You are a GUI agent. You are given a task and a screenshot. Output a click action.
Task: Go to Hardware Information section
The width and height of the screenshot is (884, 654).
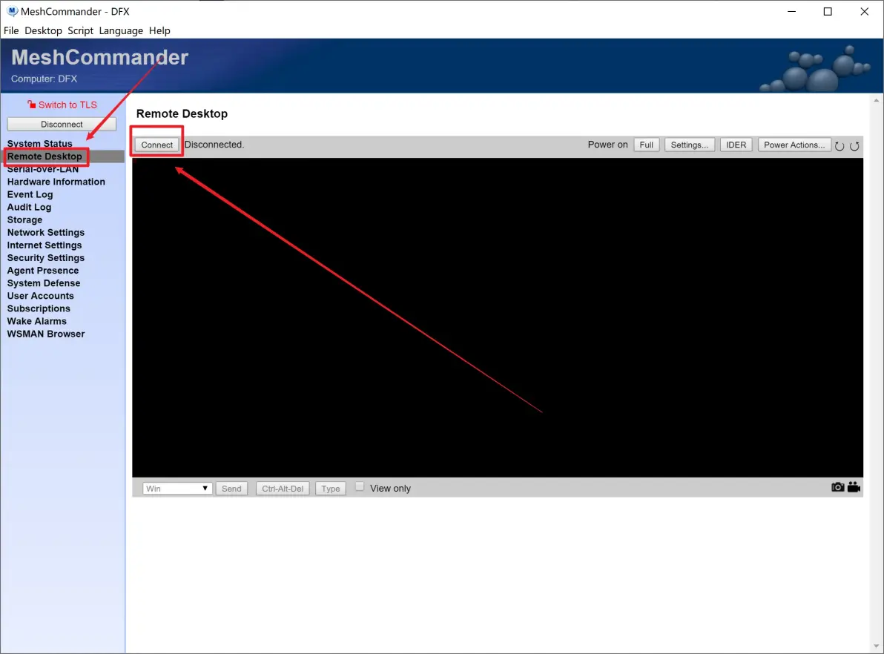point(56,182)
